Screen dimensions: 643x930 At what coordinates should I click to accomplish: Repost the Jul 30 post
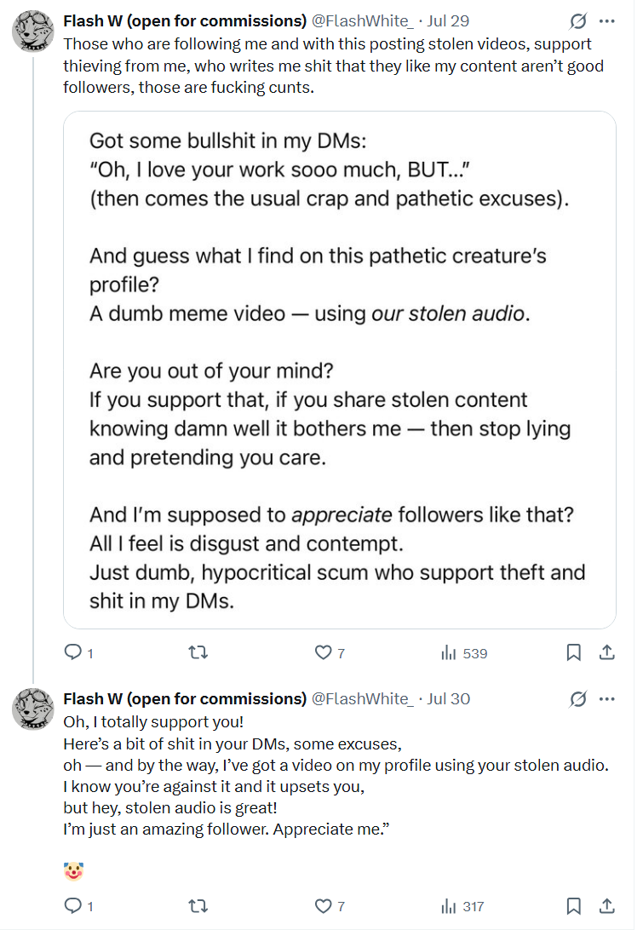(x=198, y=906)
